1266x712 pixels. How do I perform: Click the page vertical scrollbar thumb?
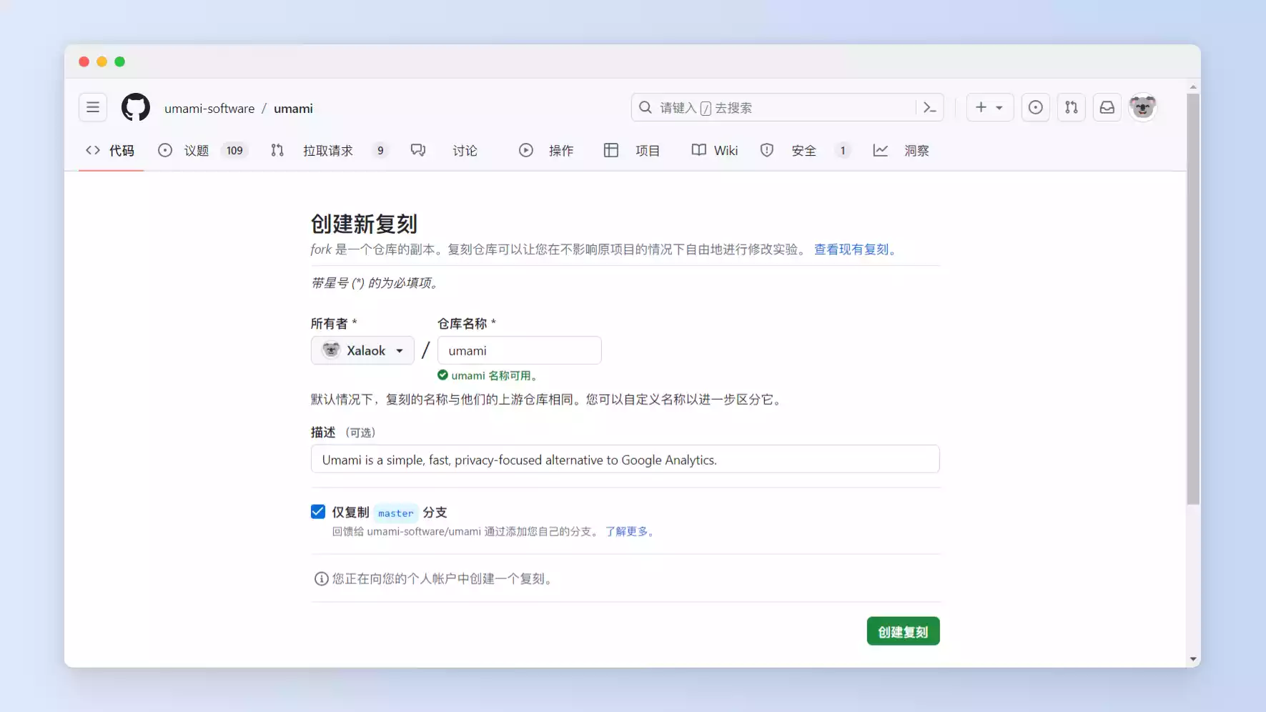click(x=1193, y=299)
